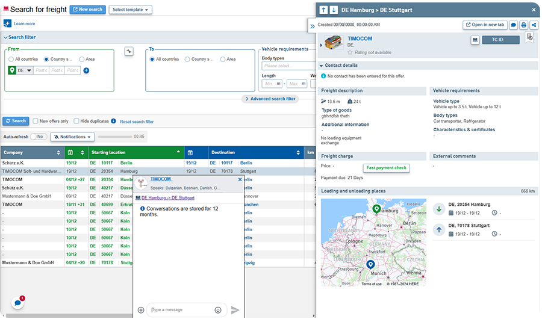Viewport: 542px width, 319px height.
Task: Swap From and To locations
Action: click(x=128, y=51)
